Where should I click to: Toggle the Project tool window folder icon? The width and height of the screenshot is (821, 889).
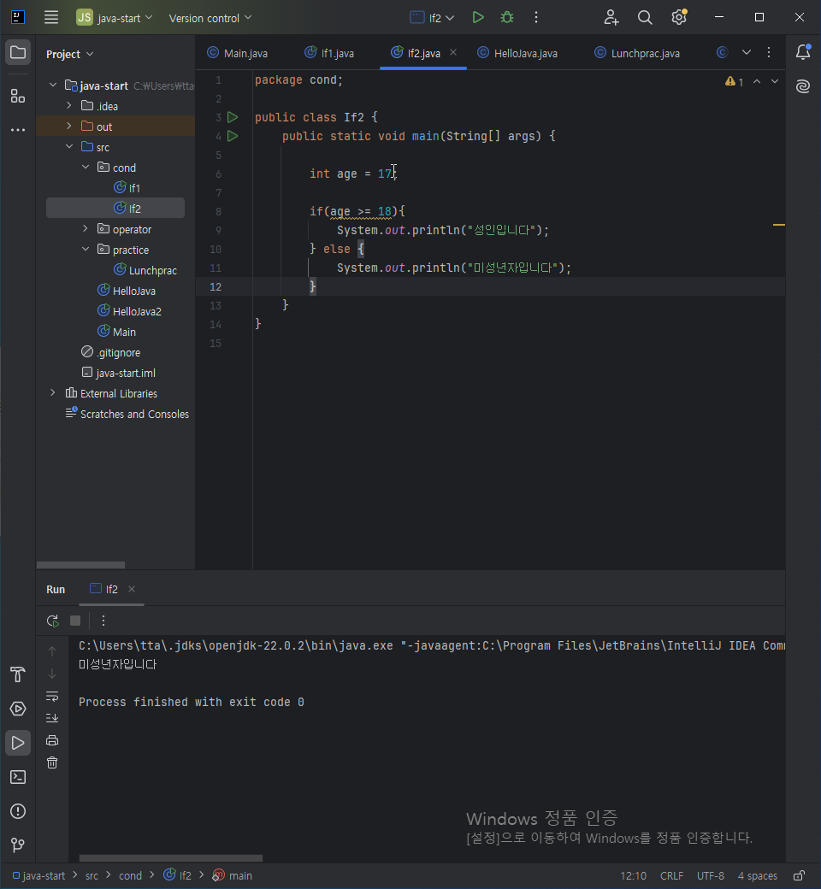18,53
